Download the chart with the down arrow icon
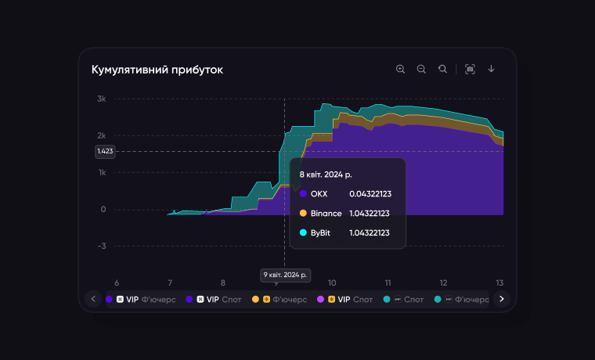The image size is (595, 360). pyautogui.click(x=492, y=69)
